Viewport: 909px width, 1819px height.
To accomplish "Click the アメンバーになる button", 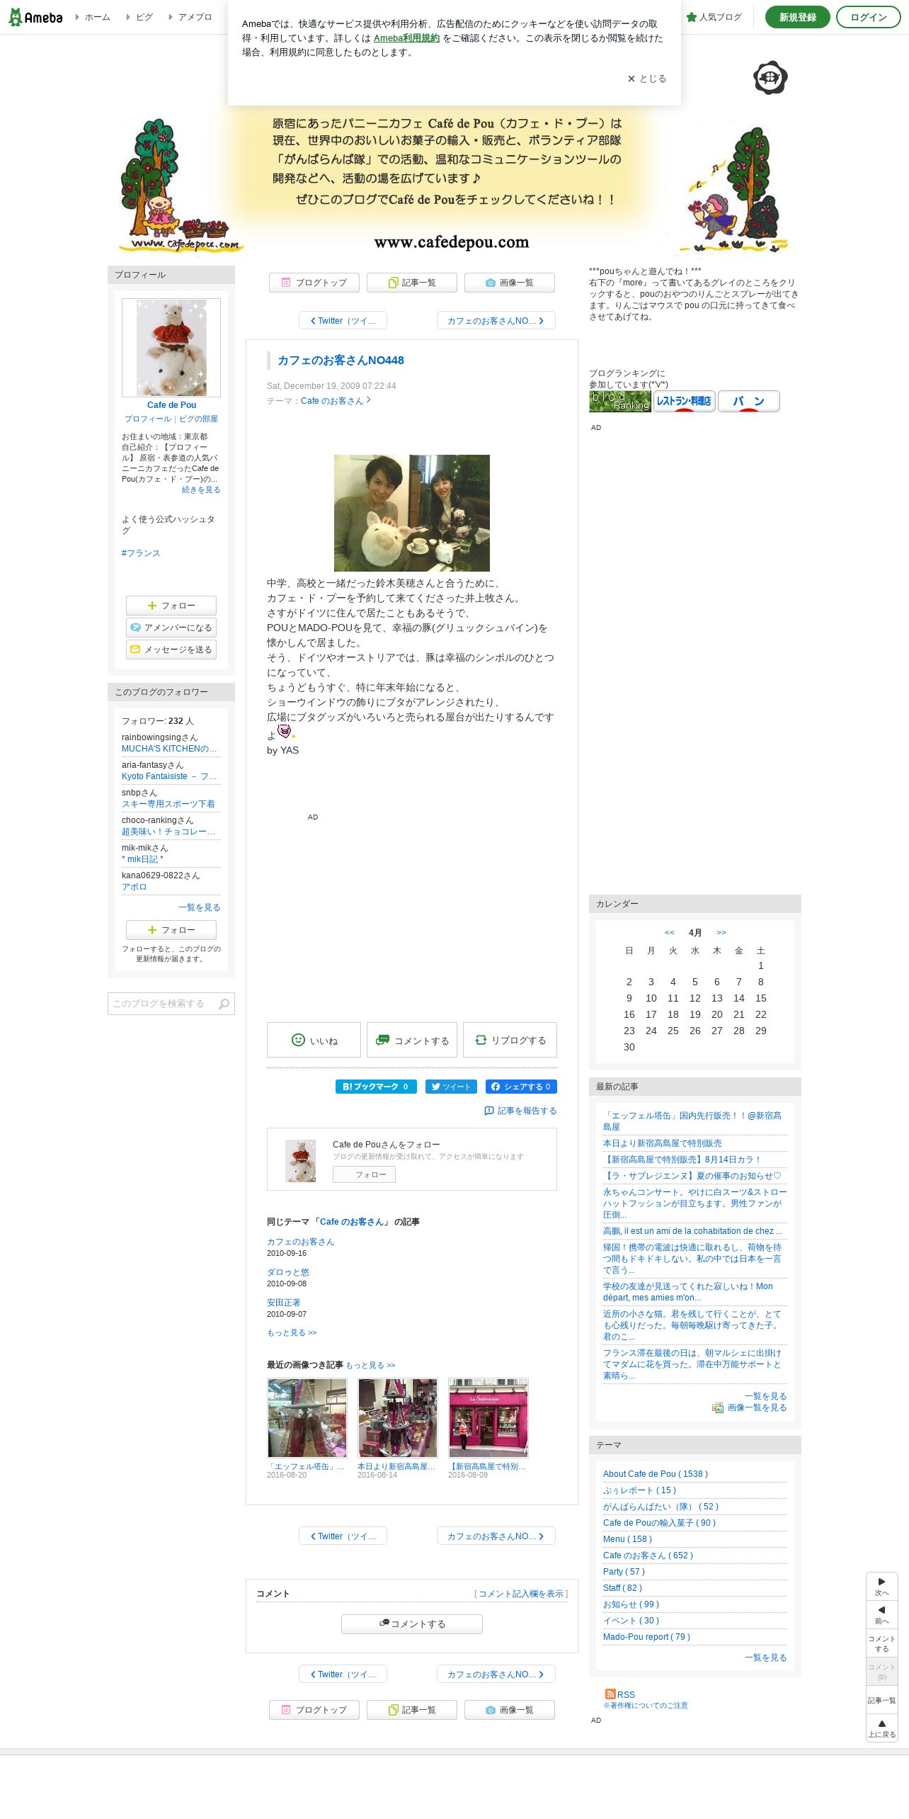I will 171,628.
